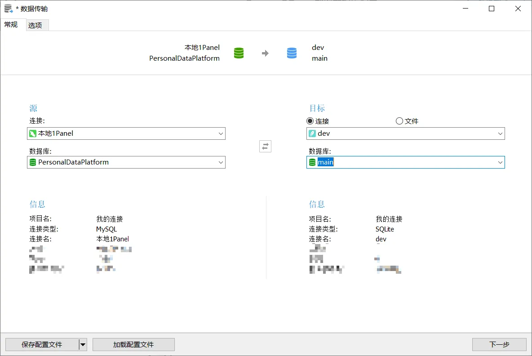Switch to the 常规 tab
The image size is (532, 356).
11,25
